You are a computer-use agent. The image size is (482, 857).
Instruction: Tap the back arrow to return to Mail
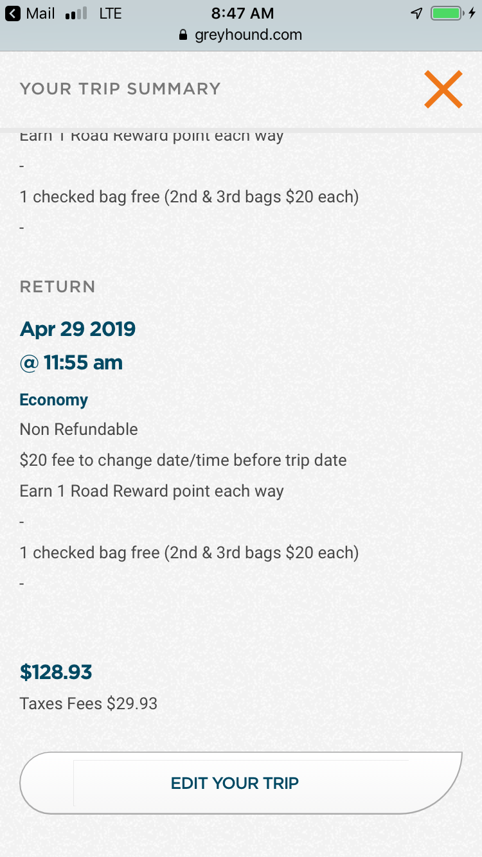[13, 13]
